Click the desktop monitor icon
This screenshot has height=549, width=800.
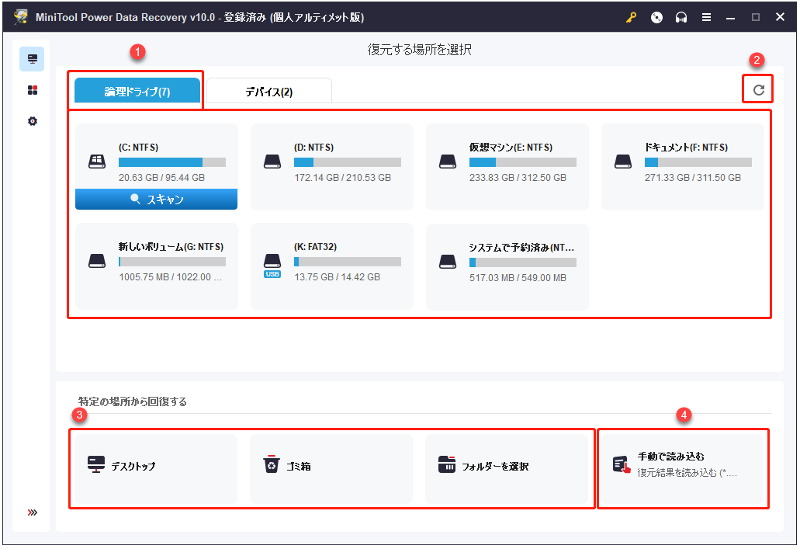coord(96,464)
